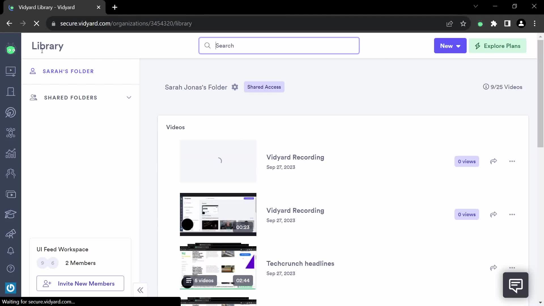Open the help question mark icon
The image size is (544, 306).
coord(10,269)
